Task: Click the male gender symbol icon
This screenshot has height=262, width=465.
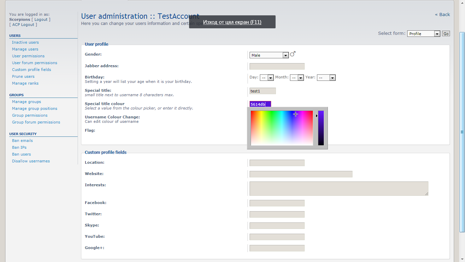Action: pos(293,54)
